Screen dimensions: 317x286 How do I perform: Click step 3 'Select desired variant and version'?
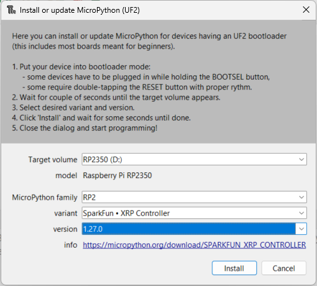[x=73, y=108]
